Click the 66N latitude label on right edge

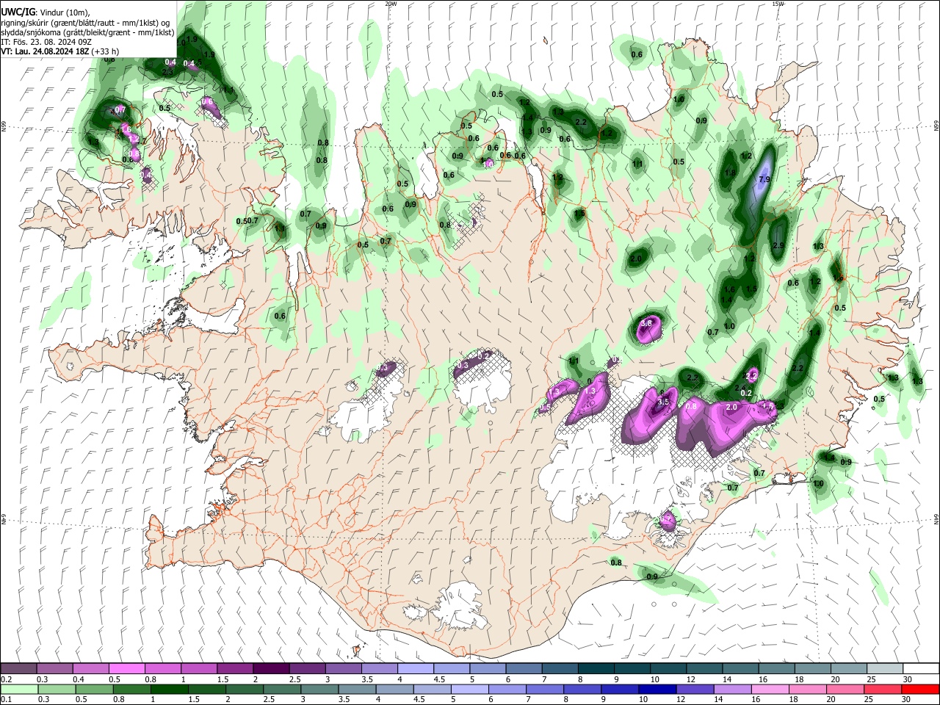936,127
